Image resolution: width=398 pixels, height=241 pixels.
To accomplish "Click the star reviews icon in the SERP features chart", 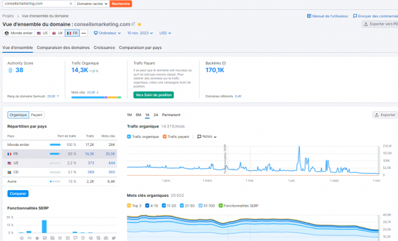I will 37,238.
